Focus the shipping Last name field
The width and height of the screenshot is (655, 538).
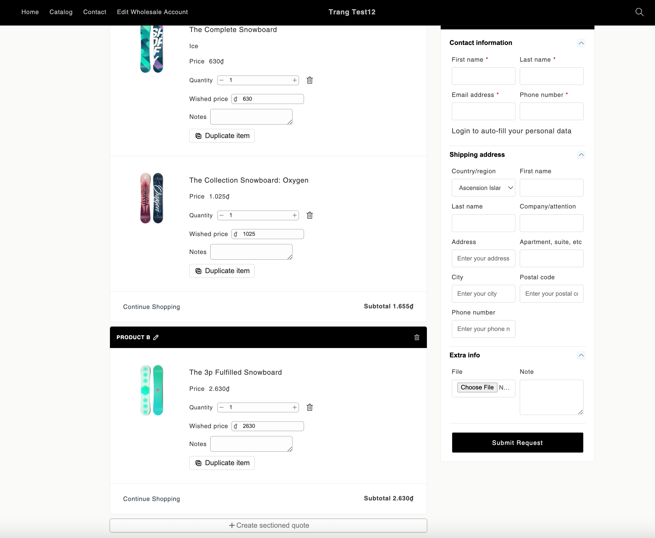pyautogui.click(x=483, y=223)
